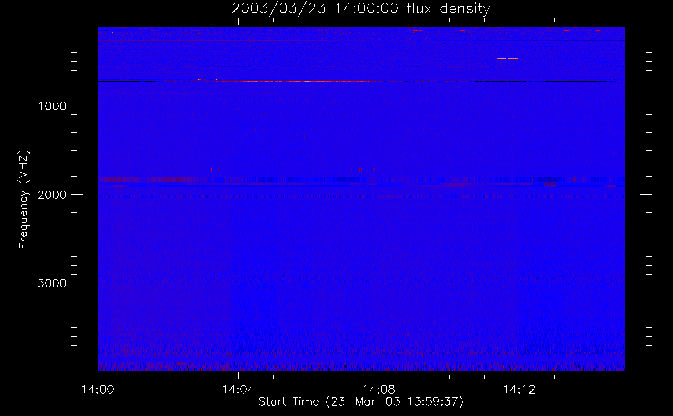Click the '14:12' time axis label
673x416 pixels.
520,390
